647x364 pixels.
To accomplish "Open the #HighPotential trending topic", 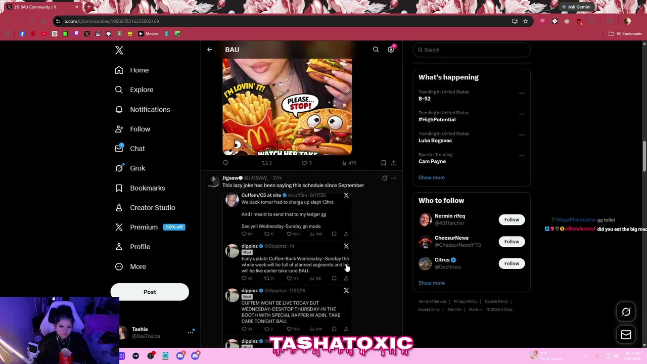I will point(437,120).
